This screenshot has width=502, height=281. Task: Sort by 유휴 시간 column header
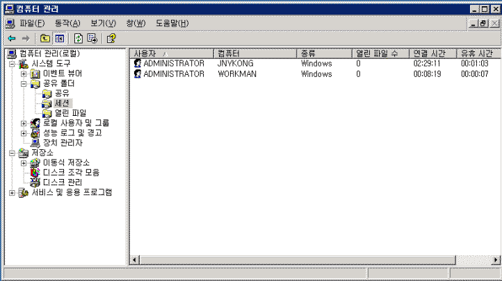coord(479,53)
